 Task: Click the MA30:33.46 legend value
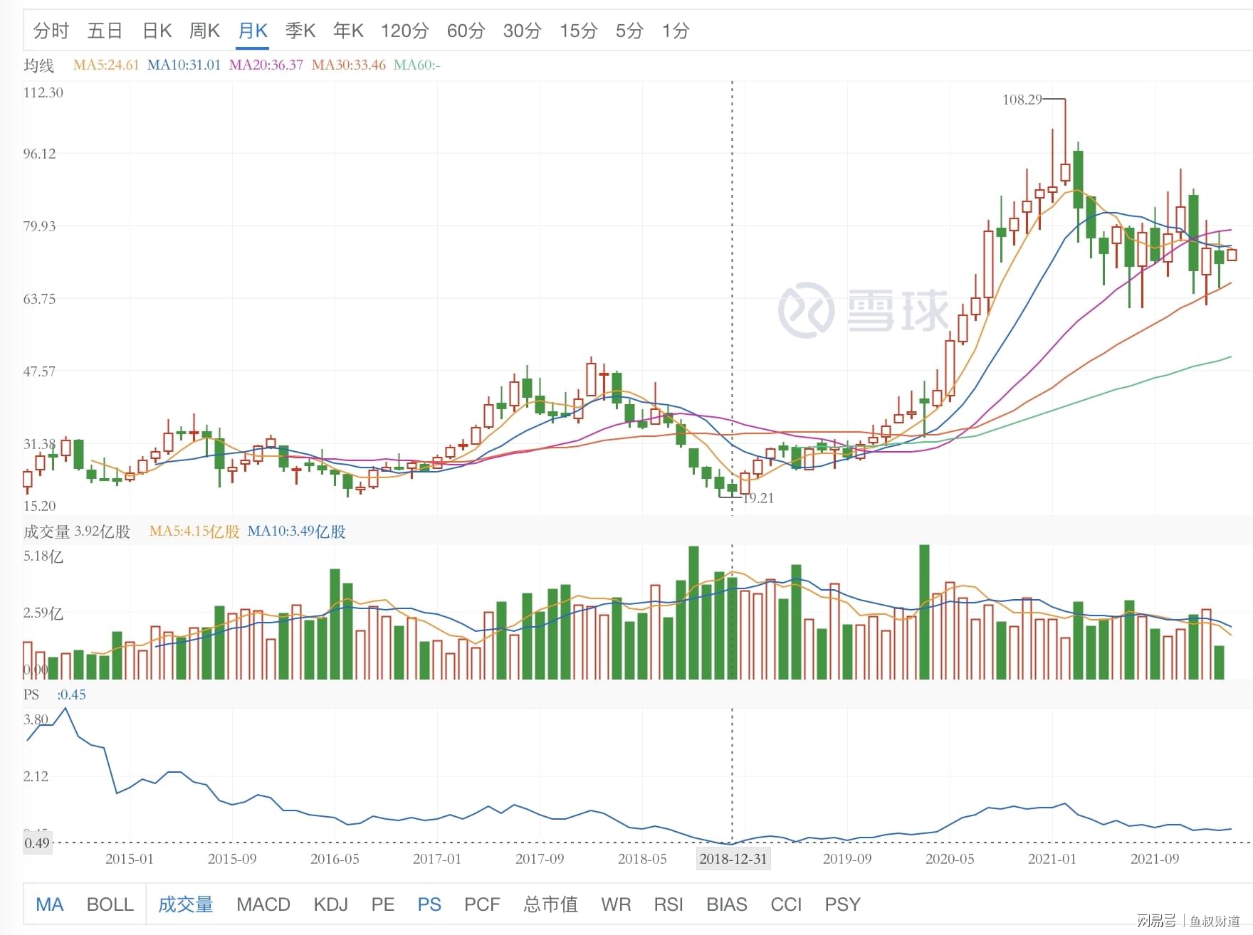[349, 65]
